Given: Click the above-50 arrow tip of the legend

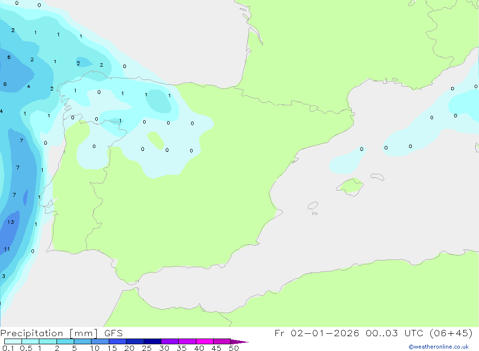Looking at the screenshot, I should 239,342.
